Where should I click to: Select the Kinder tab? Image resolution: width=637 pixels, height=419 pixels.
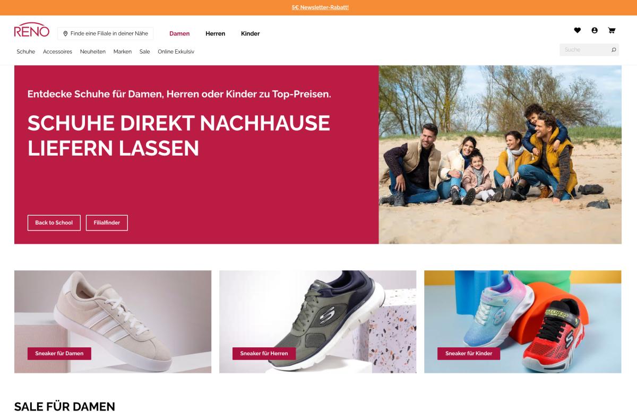250,33
